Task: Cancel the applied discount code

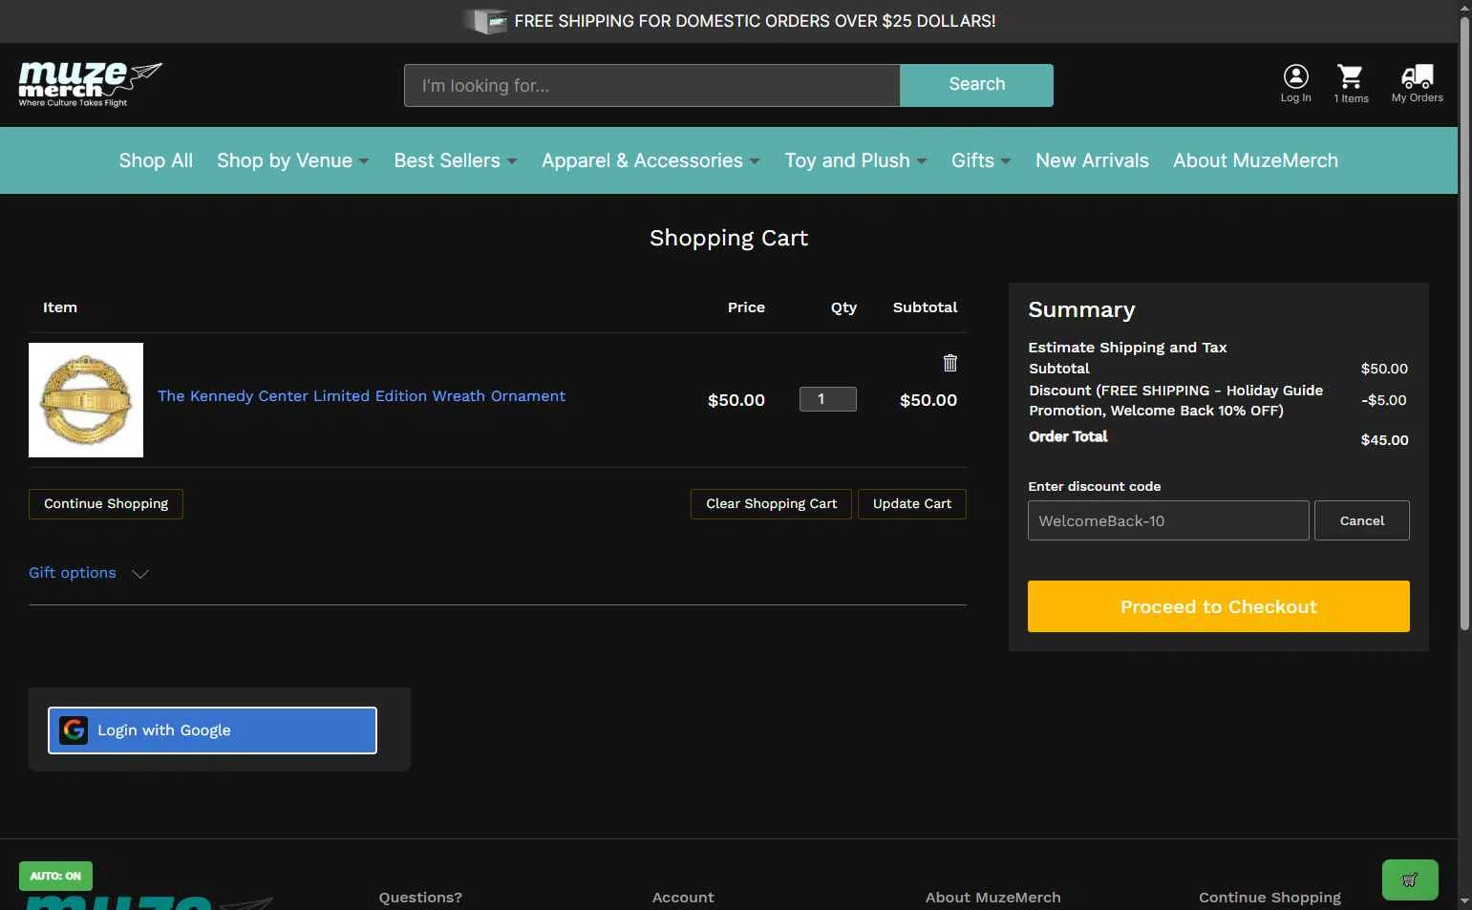Action: [x=1361, y=520]
